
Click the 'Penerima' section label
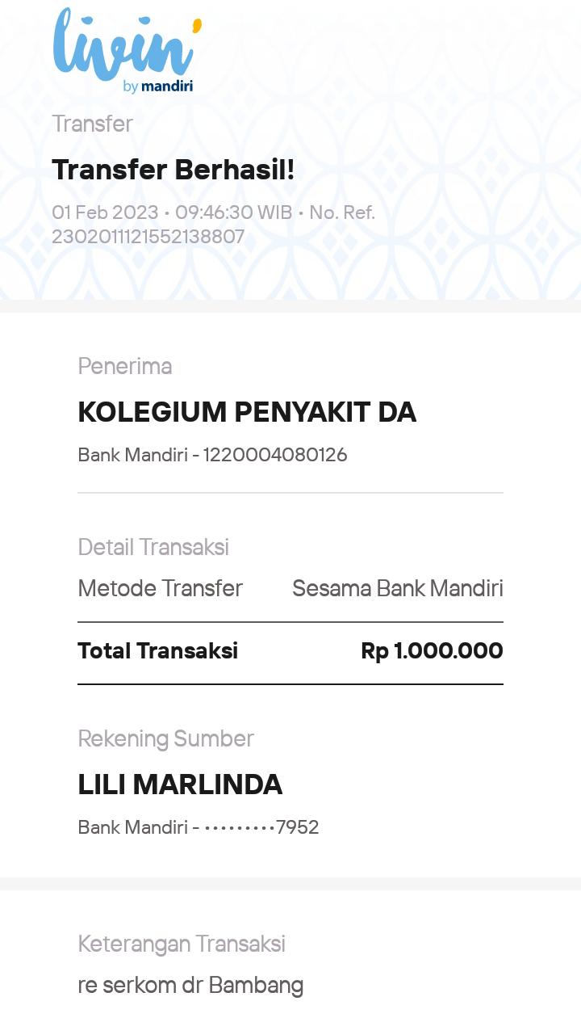tap(124, 366)
